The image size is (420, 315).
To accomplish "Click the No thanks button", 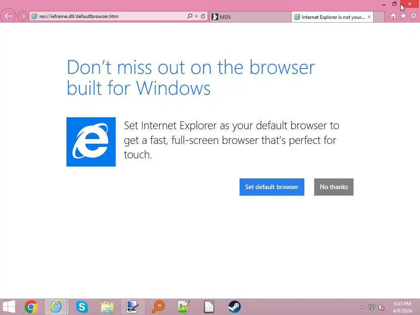I will pos(334,187).
